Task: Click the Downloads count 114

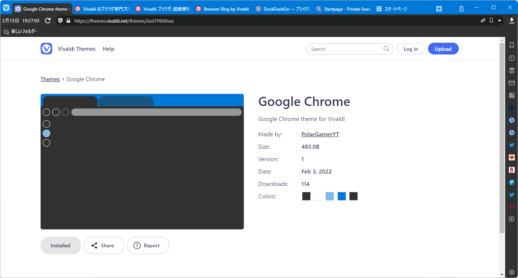Action: click(x=306, y=184)
